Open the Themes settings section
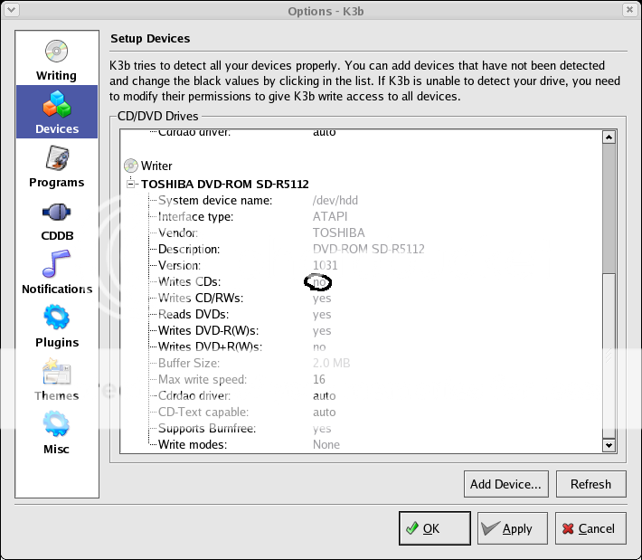The height and width of the screenshot is (560, 642). click(56, 379)
